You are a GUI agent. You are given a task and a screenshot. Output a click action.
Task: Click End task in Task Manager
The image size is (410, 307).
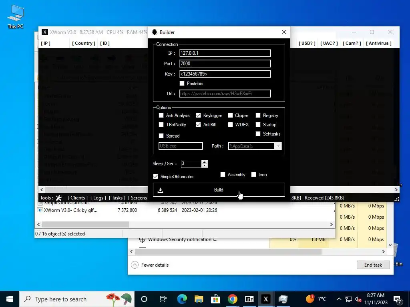[373, 265]
